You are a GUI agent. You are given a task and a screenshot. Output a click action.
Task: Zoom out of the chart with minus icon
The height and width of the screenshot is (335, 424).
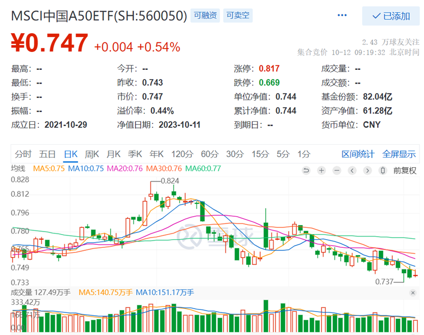tap(337, 170)
